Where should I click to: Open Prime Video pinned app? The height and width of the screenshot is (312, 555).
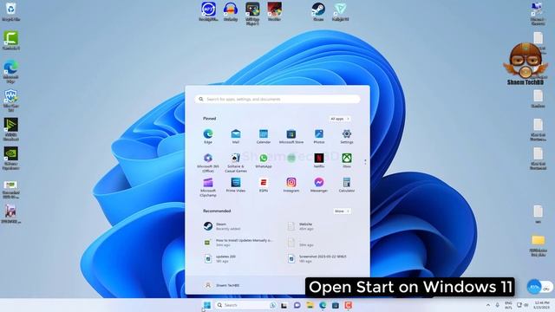pyautogui.click(x=236, y=185)
